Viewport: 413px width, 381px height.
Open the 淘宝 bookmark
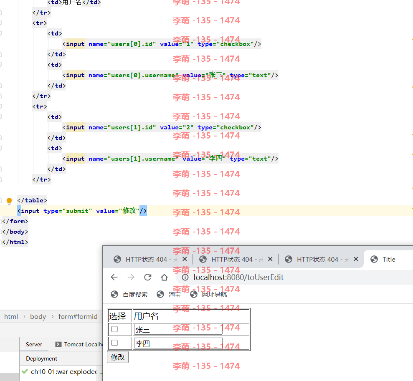coord(169,295)
